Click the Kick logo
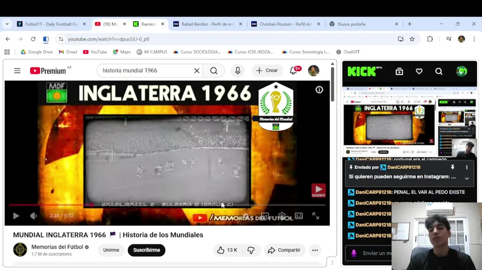 (364, 71)
